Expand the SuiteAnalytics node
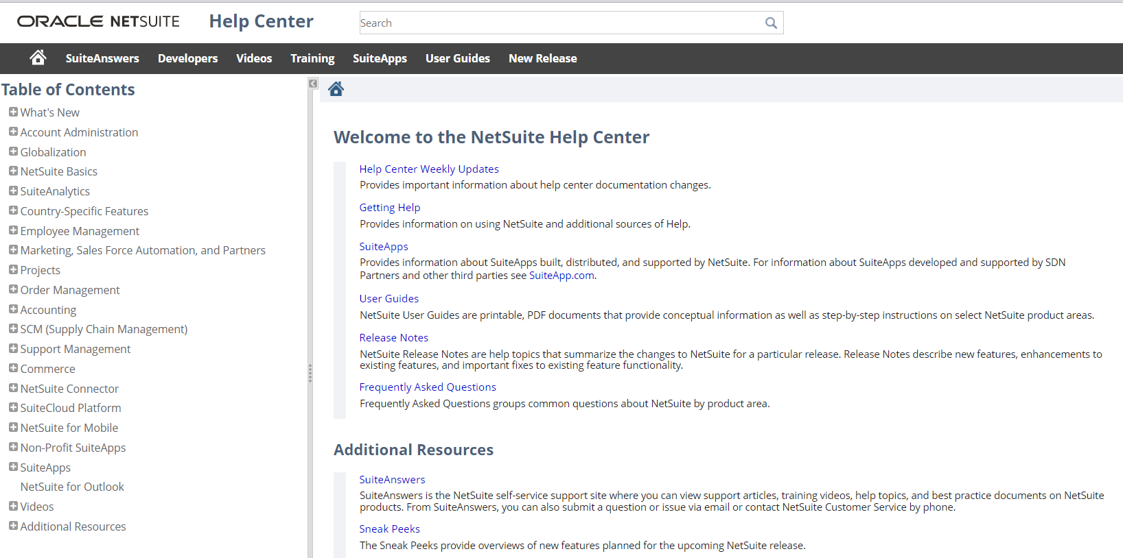 [13, 191]
